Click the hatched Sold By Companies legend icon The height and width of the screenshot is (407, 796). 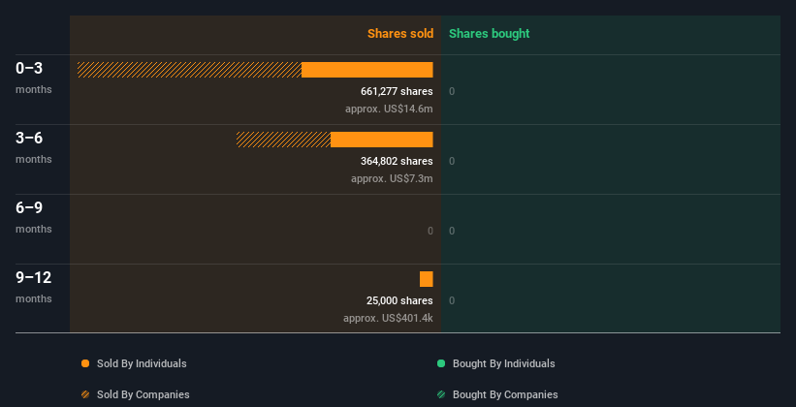pyautogui.click(x=85, y=394)
